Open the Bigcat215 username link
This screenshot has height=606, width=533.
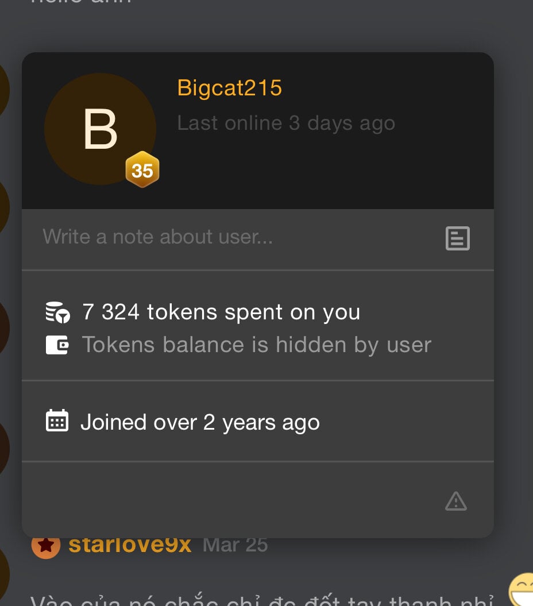click(229, 88)
